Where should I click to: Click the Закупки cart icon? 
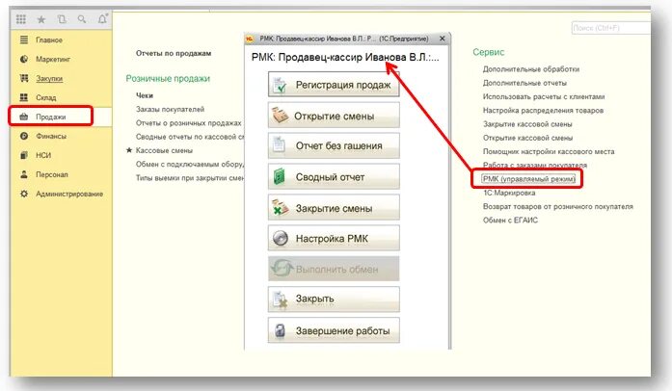click(24, 78)
